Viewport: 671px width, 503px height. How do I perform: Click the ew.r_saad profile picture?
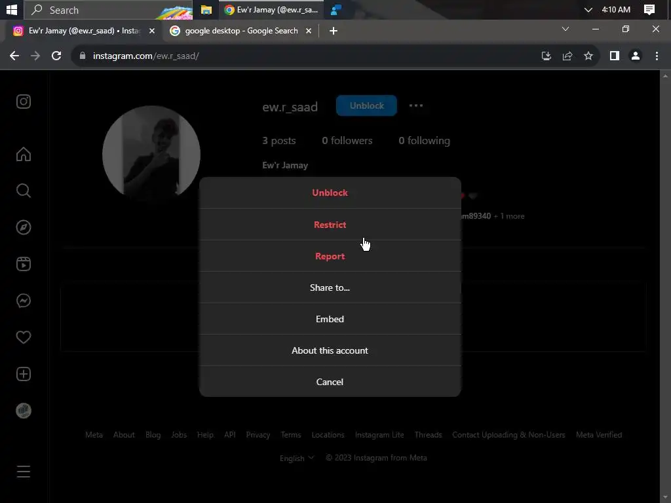(151, 155)
